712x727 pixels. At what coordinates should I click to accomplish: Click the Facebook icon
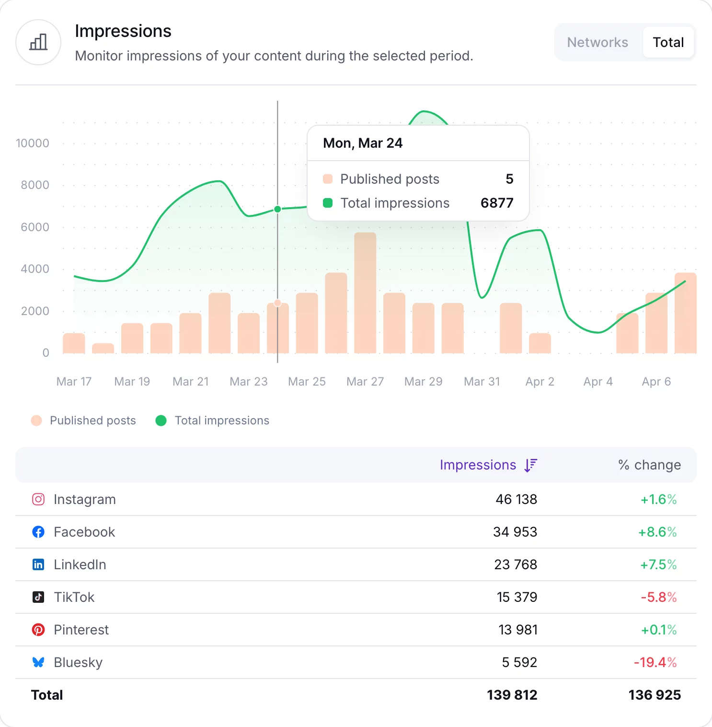pyautogui.click(x=38, y=531)
